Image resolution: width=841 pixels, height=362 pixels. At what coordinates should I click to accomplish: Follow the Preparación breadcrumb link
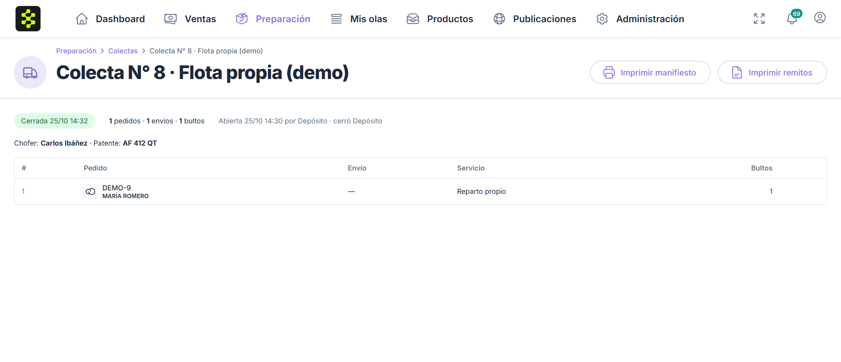76,51
